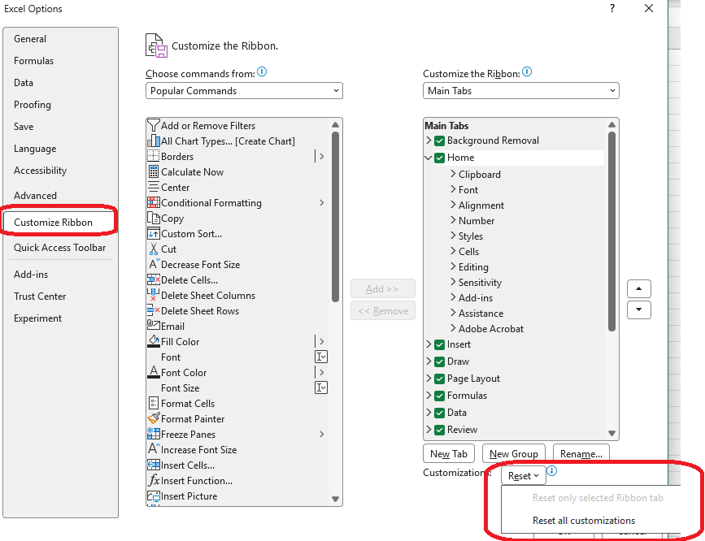The image size is (705, 541).
Task: Select the Freeze Panes icon
Action: [x=154, y=434]
